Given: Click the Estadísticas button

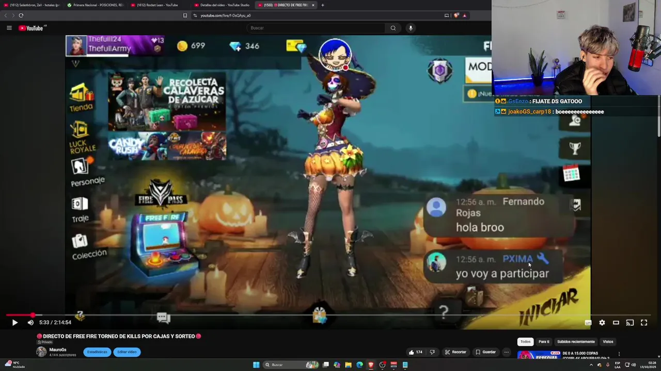Looking at the screenshot, I should pos(97,352).
